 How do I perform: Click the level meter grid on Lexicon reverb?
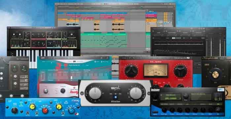218,97
